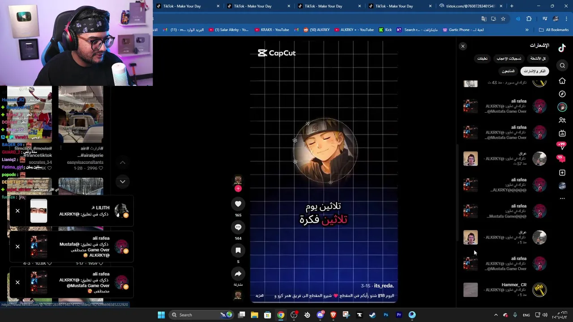The height and width of the screenshot is (322, 573).
Task: Toggle the microphone icon in system tray
Action: [515, 315]
